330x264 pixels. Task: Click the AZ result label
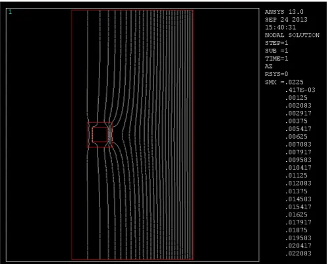click(x=269, y=66)
